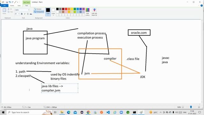Open the File menu
Image resolution: width=204 pixels, height=115 pixels.
(x=4, y=6)
